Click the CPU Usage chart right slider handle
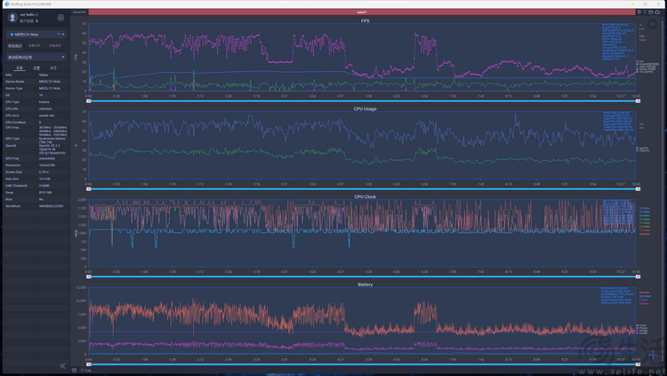This screenshot has height=376, width=667. click(x=638, y=188)
